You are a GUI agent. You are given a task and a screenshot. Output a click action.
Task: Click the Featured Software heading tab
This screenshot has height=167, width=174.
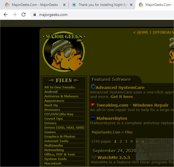pos(111,79)
